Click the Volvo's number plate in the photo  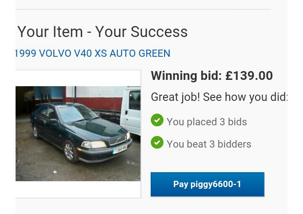coord(120,149)
